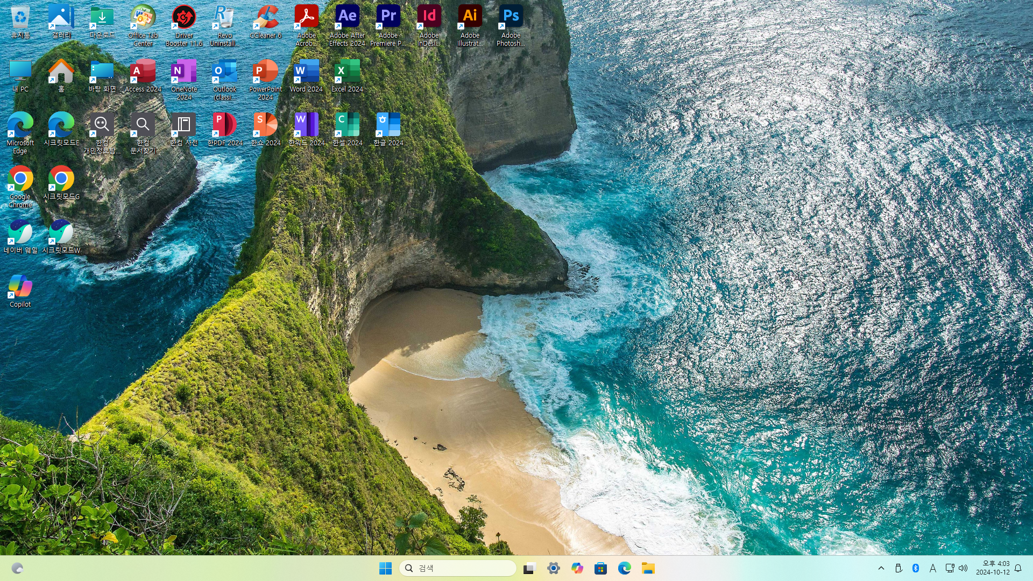Open the volume control in system tray
The width and height of the screenshot is (1033, 581).
point(963,568)
